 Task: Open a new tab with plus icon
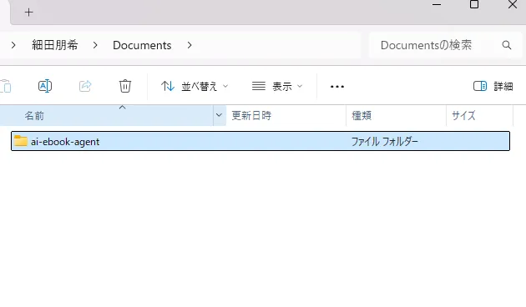tap(29, 13)
